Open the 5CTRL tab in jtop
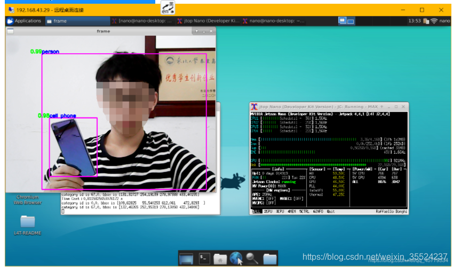Image resolution: width=453 pixels, height=267 pixels. (x=304, y=211)
